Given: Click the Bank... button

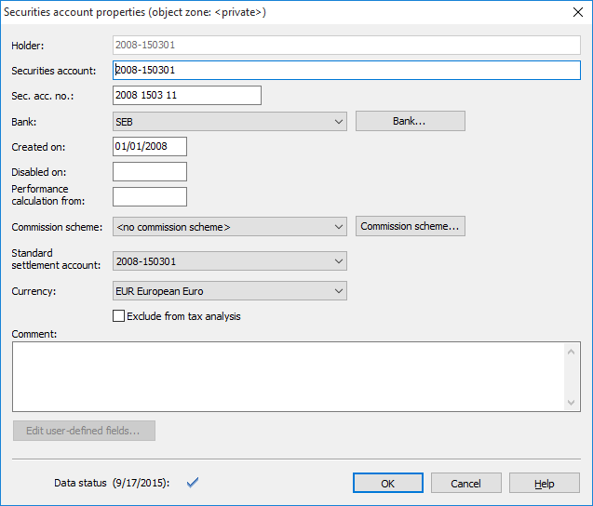Looking at the screenshot, I should tap(410, 121).
